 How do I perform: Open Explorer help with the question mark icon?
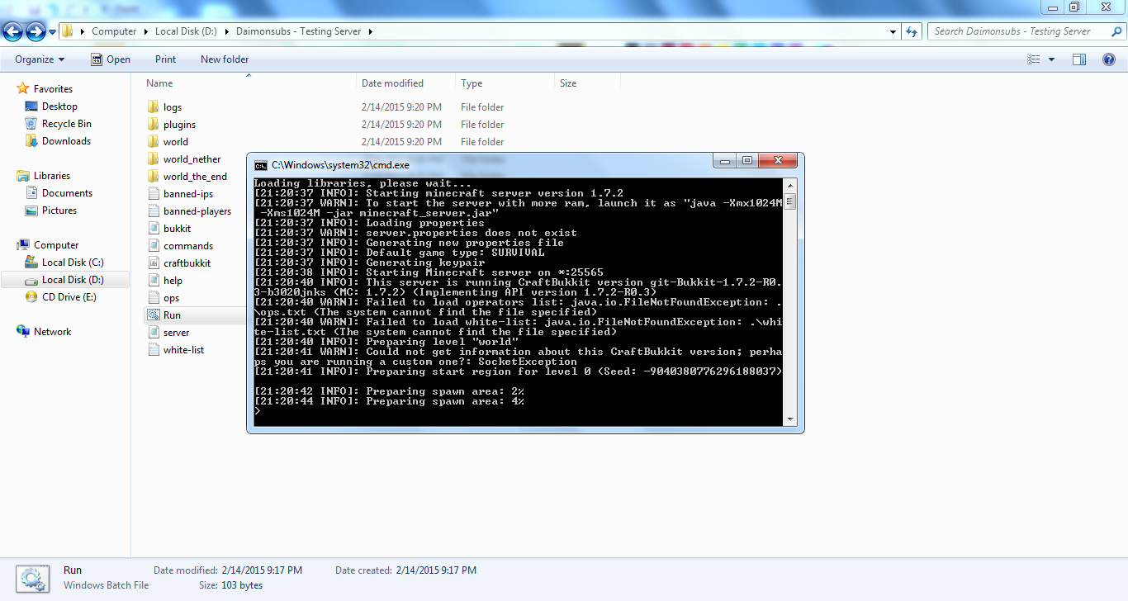(x=1111, y=59)
